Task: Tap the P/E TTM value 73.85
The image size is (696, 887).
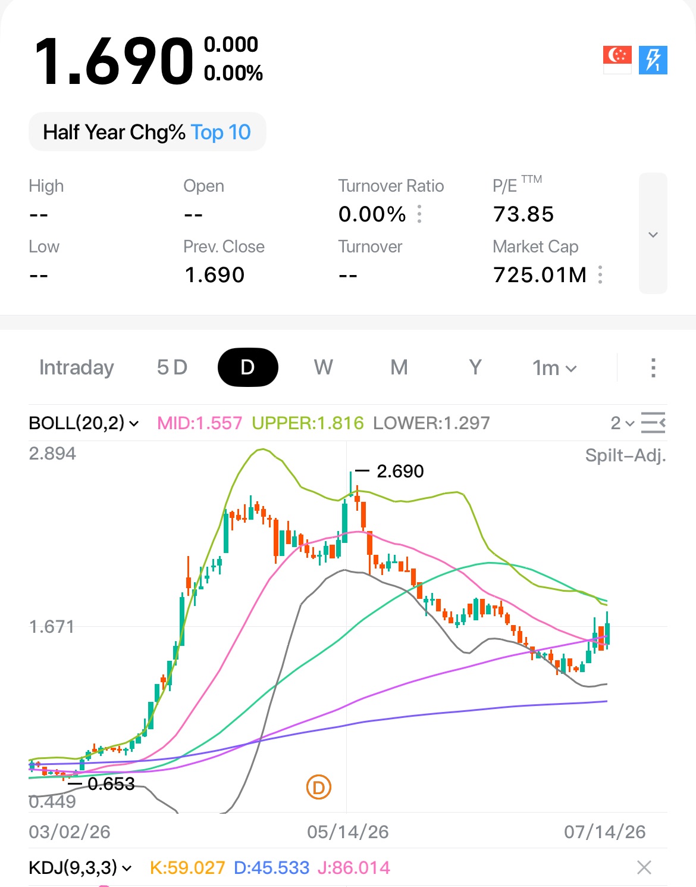Action: [x=523, y=214]
